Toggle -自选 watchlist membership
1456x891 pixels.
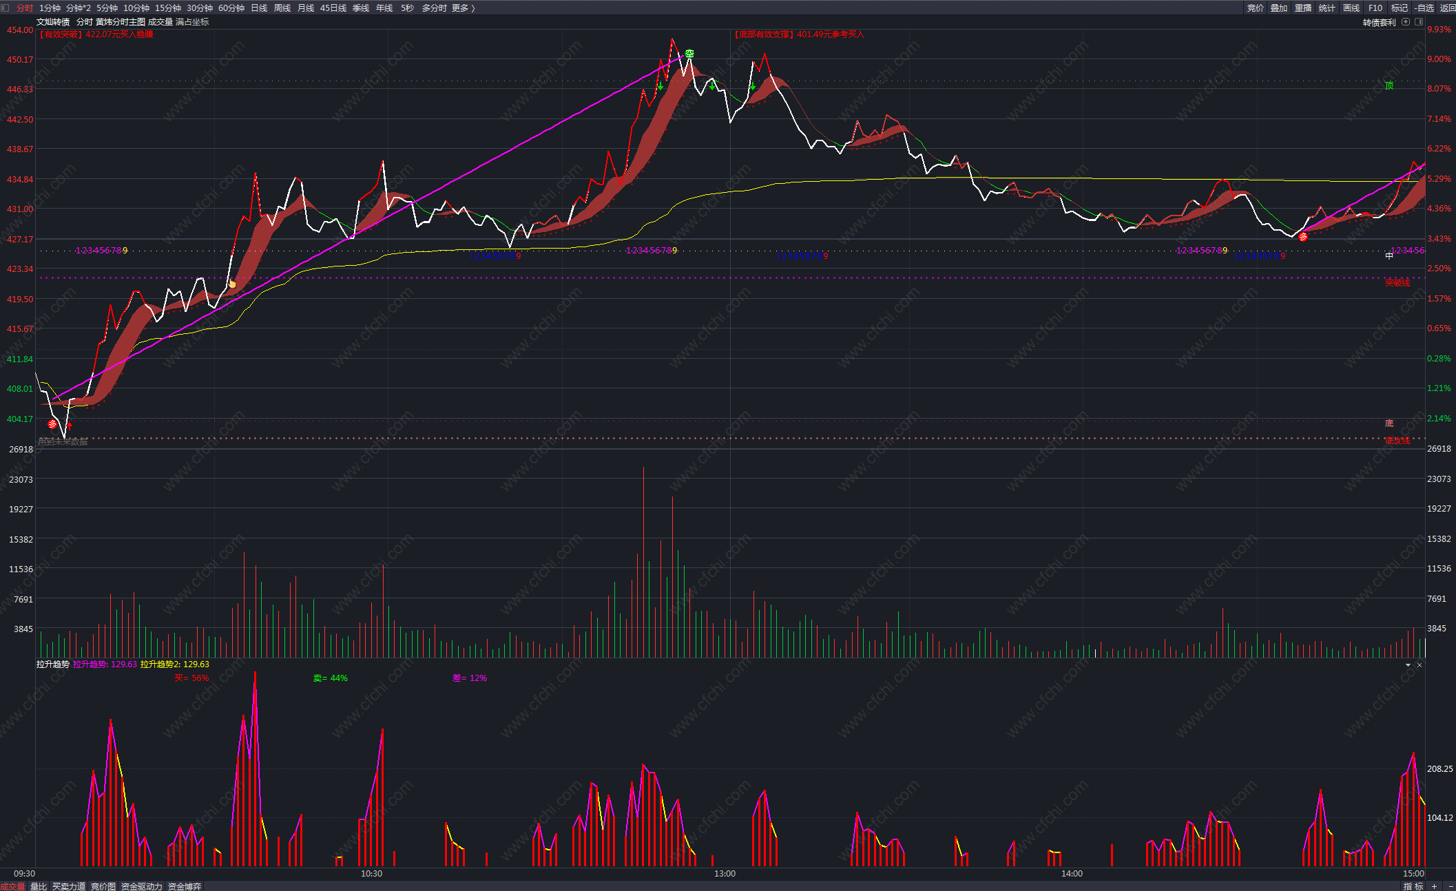1424,8
